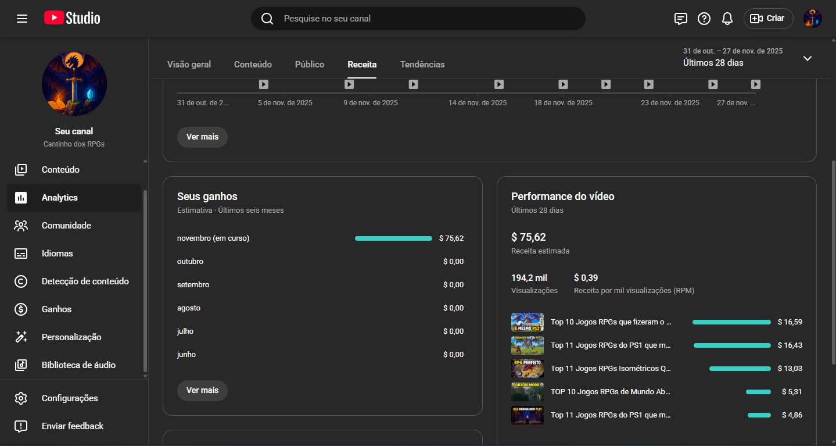Image resolution: width=836 pixels, height=446 pixels.
Task: Open the notifications bell
Action: (727, 19)
